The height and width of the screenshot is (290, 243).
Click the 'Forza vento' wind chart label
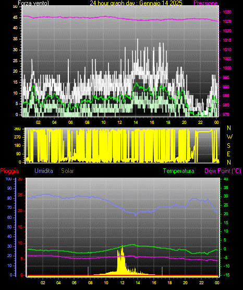[x=33, y=3]
